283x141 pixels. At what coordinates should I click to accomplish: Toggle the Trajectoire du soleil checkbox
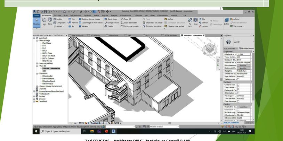(x=238, y=79)
